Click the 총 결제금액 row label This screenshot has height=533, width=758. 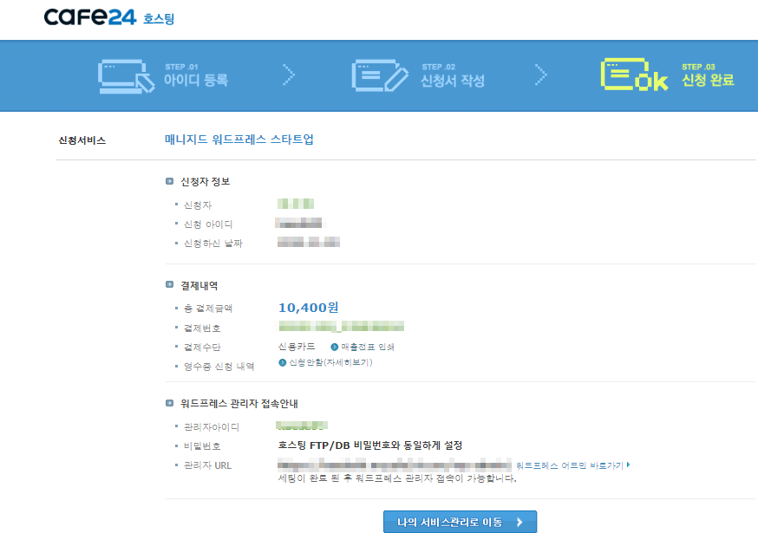click(208, 309)
